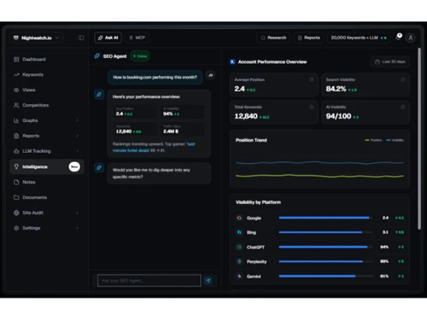The image size is (427, 320).
Task: Click the Gemini visibility progress bar
Action: 325,276
